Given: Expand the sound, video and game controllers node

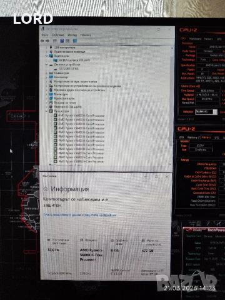Looking at the screenshot, I should pyautogui.click(x=46, y=81).
